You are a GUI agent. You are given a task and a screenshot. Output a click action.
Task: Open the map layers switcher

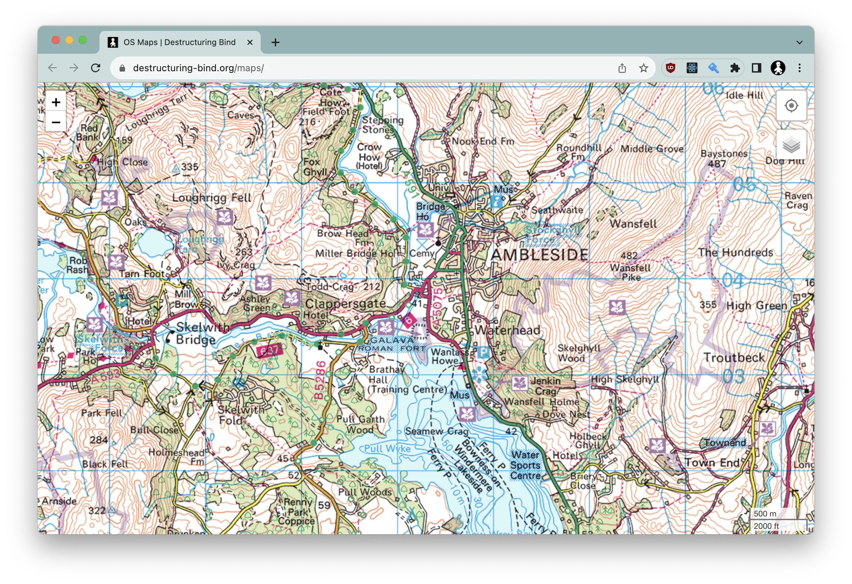click(791, 145)
